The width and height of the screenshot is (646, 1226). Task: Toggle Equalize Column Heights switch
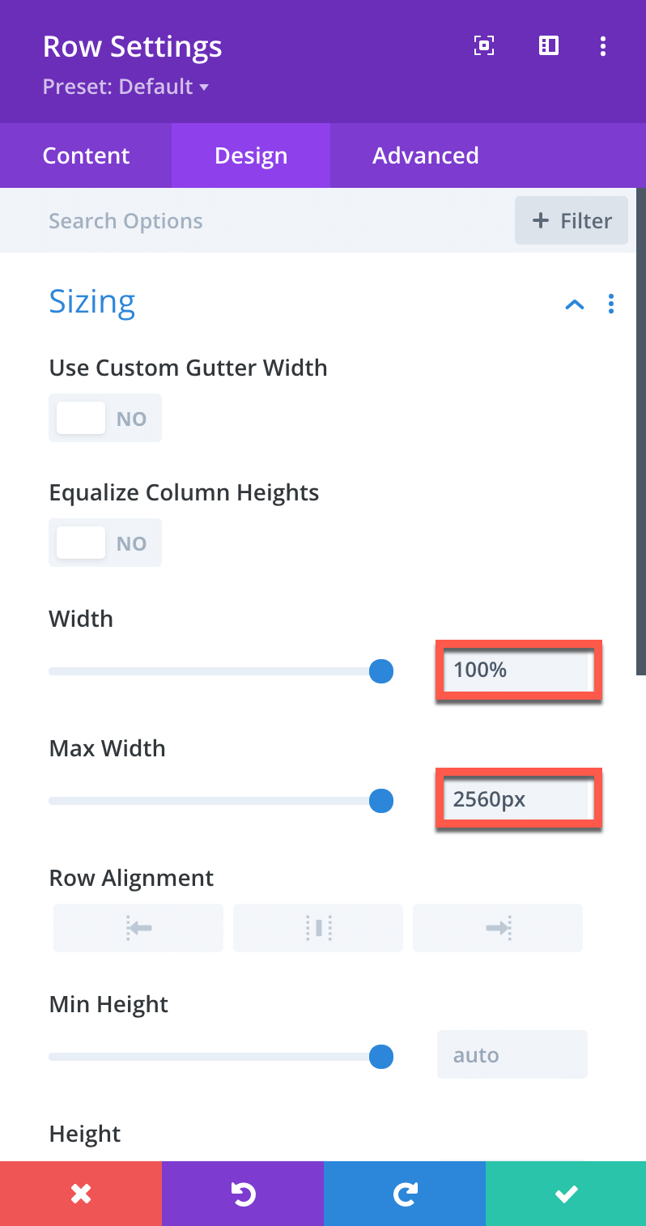click(x=105, y=543)
